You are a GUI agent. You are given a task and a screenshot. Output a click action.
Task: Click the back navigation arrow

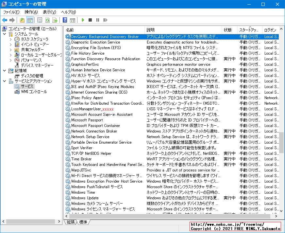coord(5,20)
